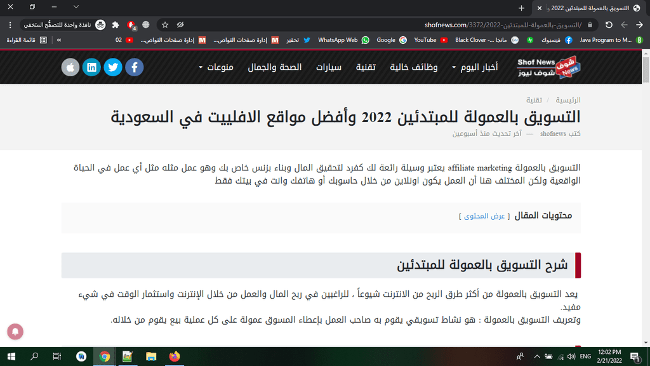Click the globe extension icon in the toolbar

click(146, 25)
